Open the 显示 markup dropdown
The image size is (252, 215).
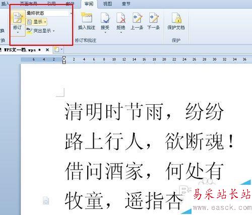[x=37, y=22]
